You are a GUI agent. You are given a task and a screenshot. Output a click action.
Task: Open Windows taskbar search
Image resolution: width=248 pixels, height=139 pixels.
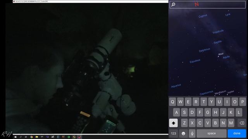click(21, 137)
